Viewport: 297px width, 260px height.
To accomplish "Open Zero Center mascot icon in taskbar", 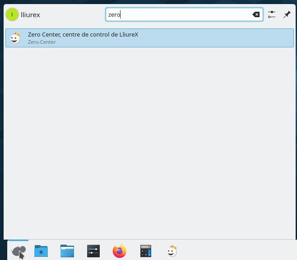I will (x=172, y=251).
